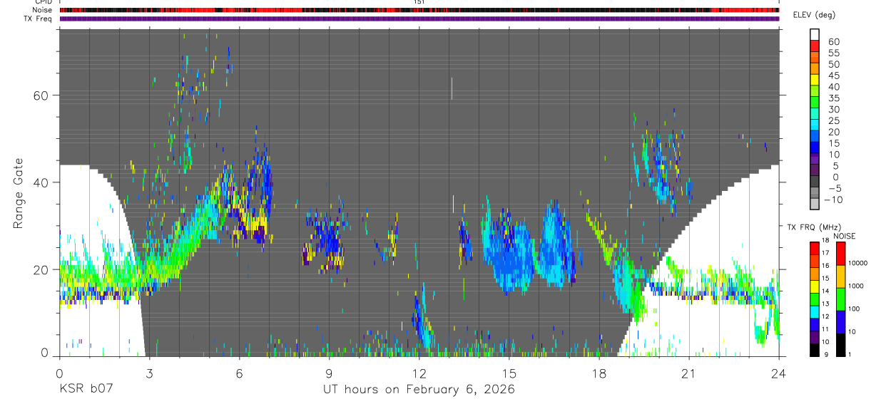Click the black 9 MHz TX frequency swatch
876x404 pixels.
815,349
